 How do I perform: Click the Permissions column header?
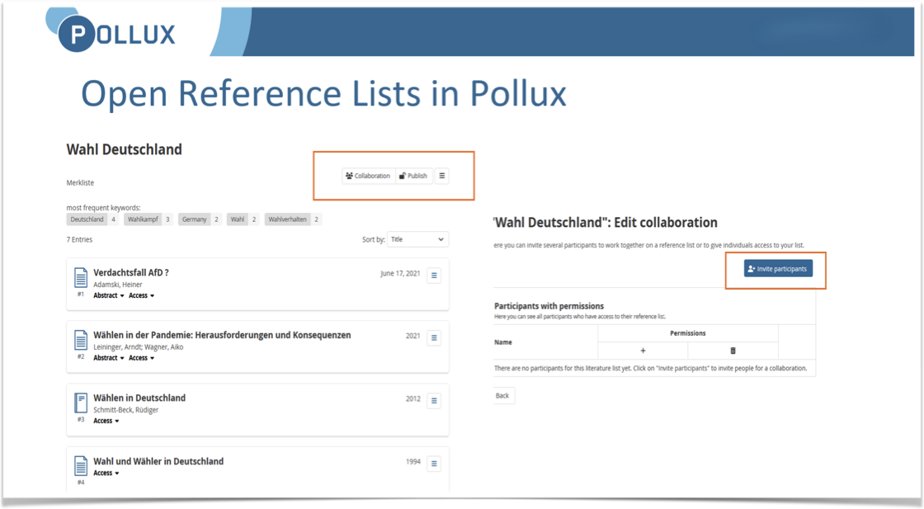[688, 333]
